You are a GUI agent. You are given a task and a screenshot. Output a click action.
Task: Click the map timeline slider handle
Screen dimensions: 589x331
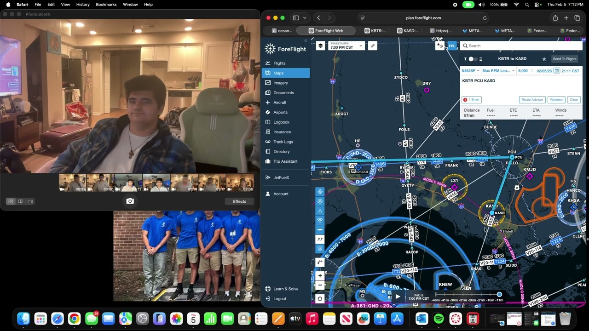point(499,294)
